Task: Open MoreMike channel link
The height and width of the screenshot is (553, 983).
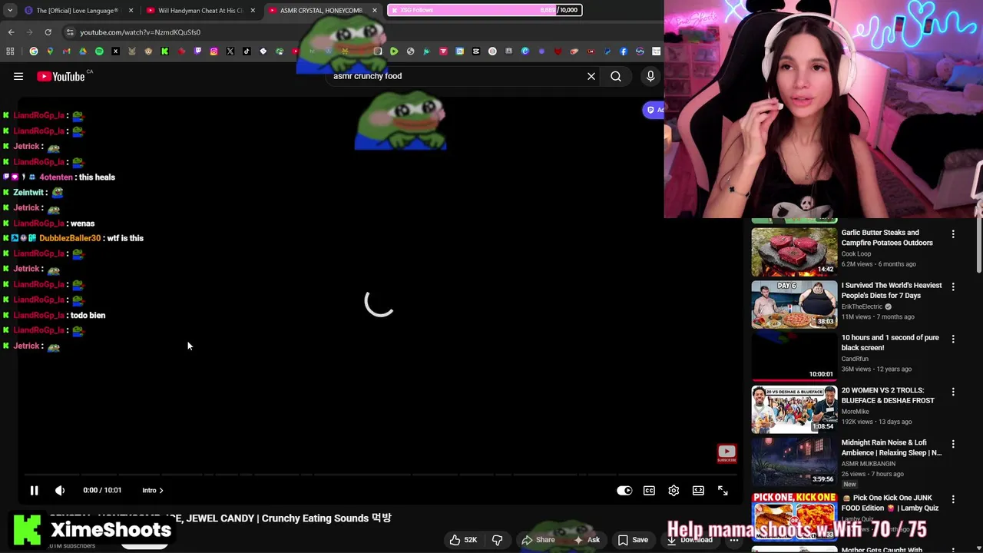Action: click(855, 412)
